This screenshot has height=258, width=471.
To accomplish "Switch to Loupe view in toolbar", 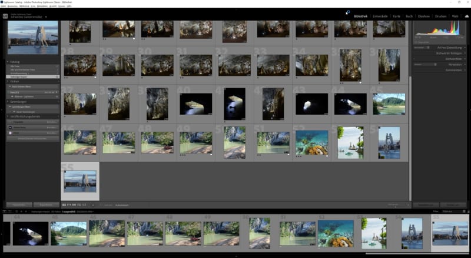I will [x=69, y=205].
